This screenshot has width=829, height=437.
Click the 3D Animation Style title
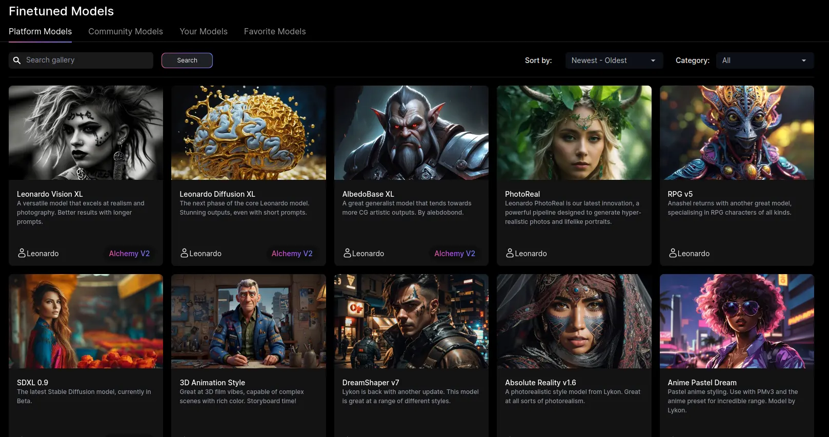[212, 383]
